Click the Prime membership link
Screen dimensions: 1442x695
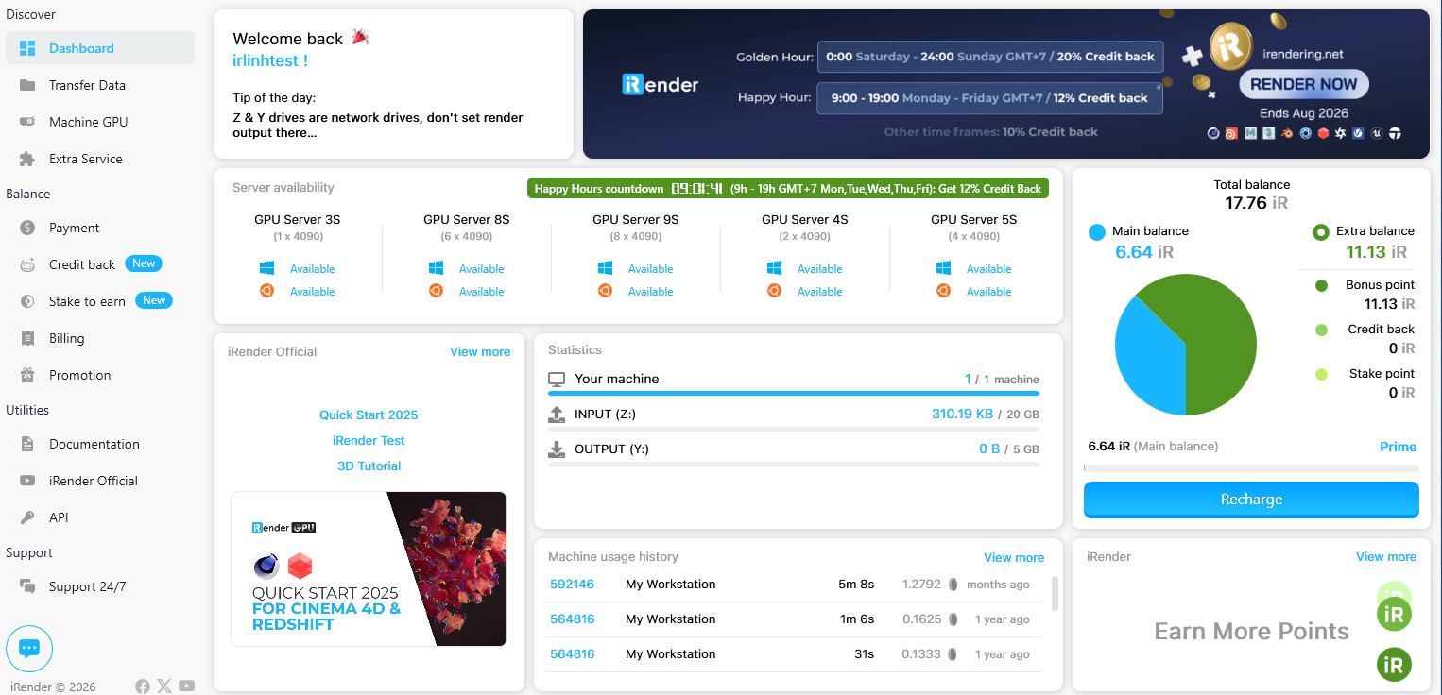(x=1398, y=447)
